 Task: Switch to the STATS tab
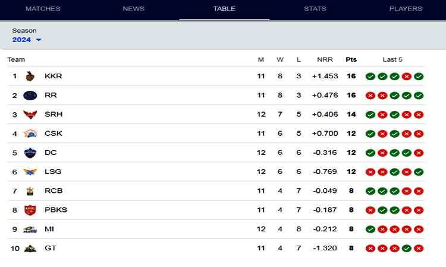(x=315, y=9)
